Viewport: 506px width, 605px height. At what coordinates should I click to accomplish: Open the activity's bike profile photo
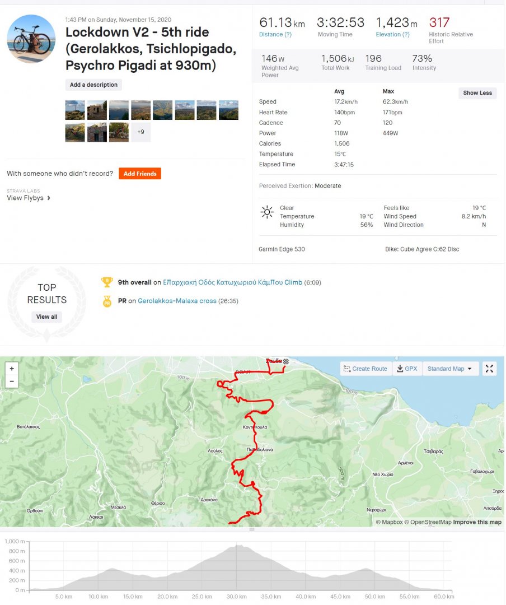click(x=31, y=39)
